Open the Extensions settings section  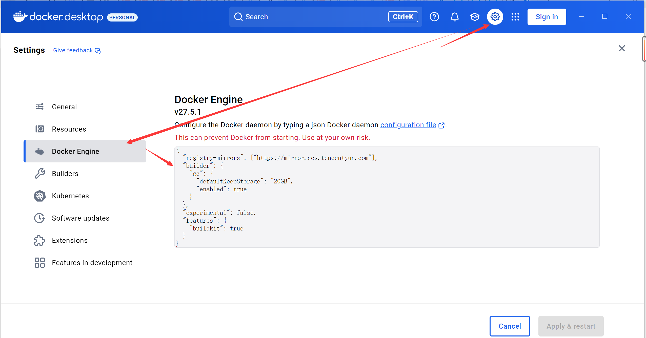click(70, 240)
